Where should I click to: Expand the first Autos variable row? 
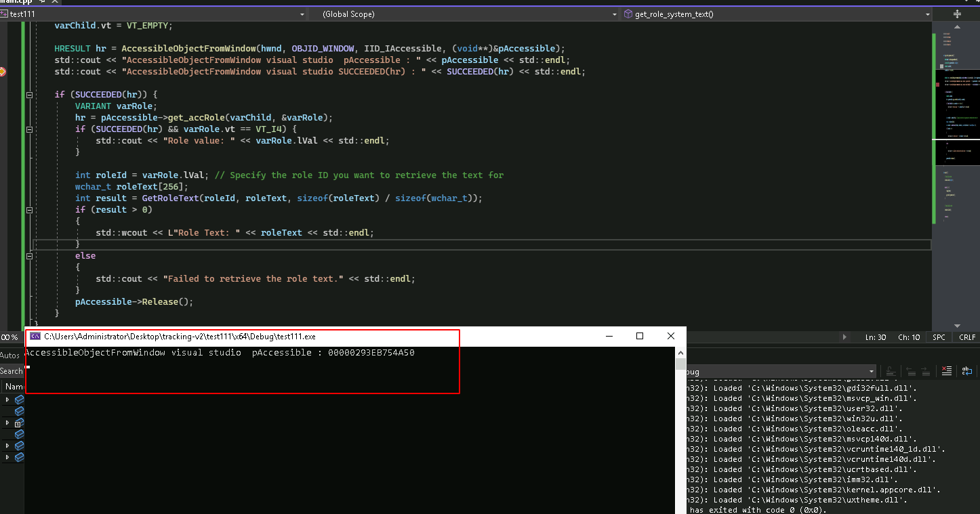(7, 400)
